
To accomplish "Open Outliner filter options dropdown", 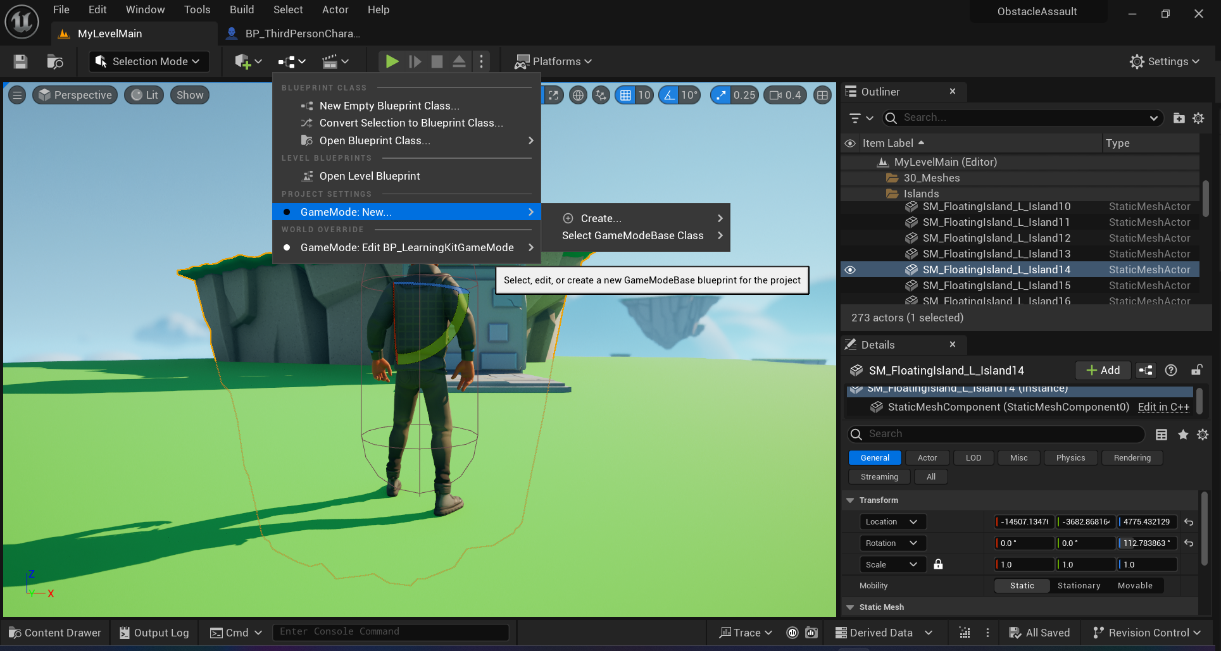I will [x=861, y=118].
